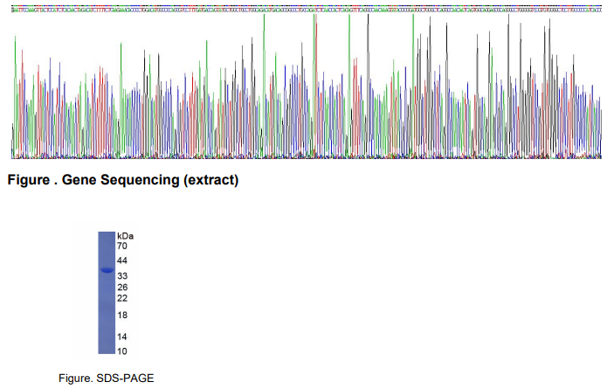The height and width of the screenshot is (389, 607).
Task: Click the bottom end of the gel lane
Action: coord(107,351)
